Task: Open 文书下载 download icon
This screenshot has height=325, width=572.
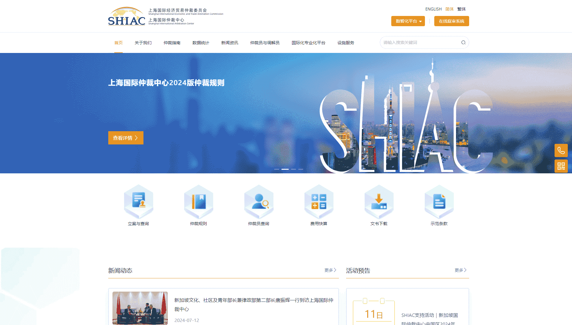Action: (379, 202)
